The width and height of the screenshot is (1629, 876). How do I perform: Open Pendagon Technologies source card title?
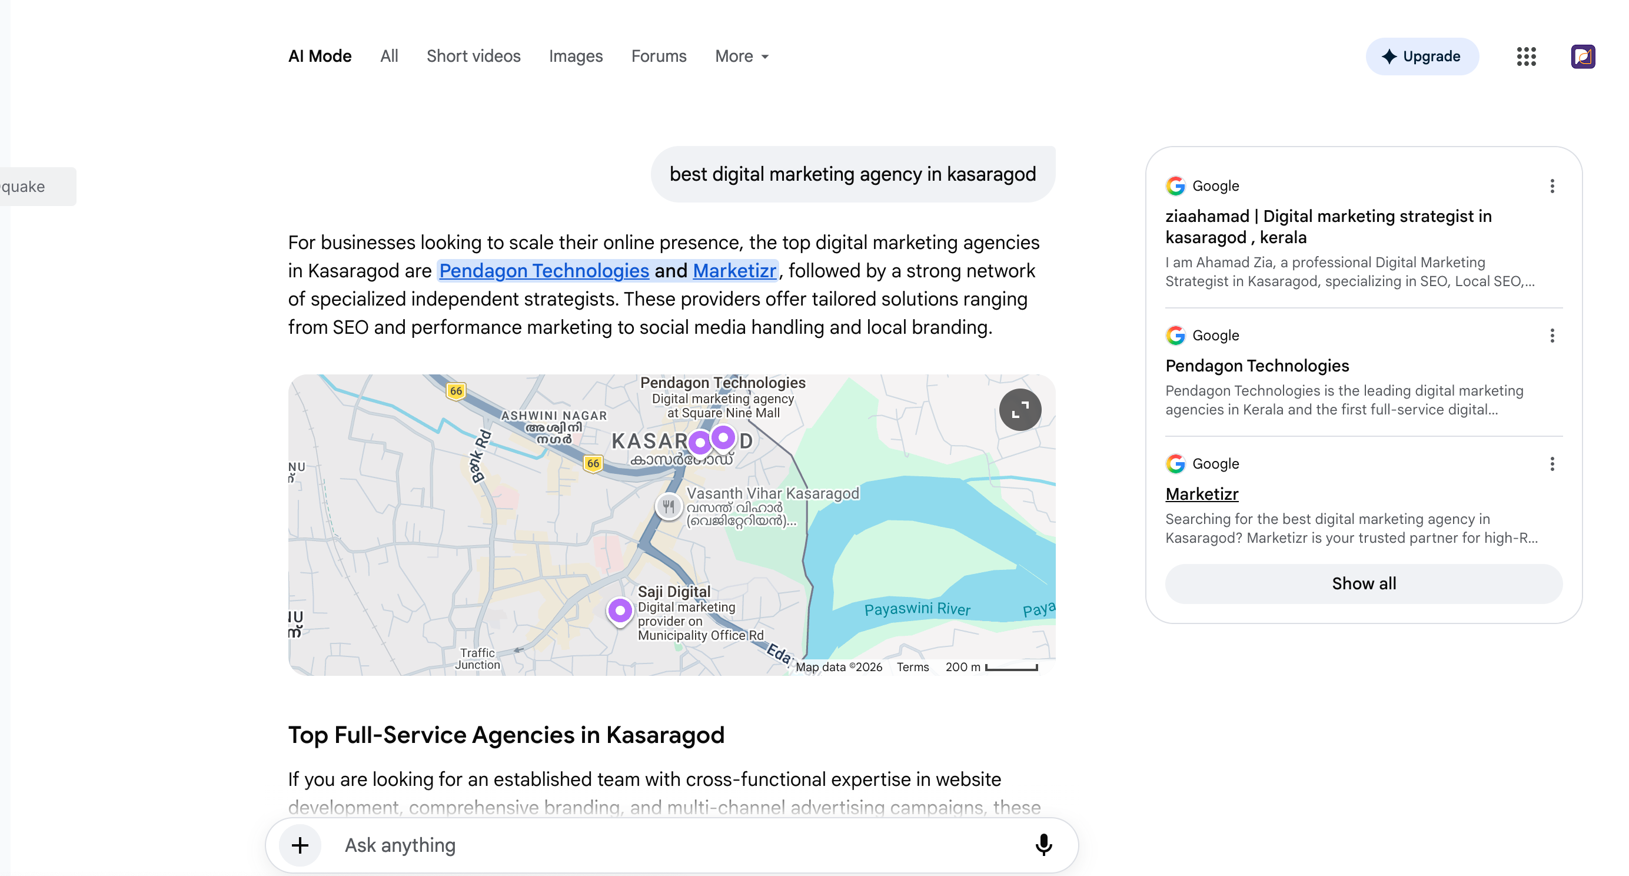[x=1256, y=366]
